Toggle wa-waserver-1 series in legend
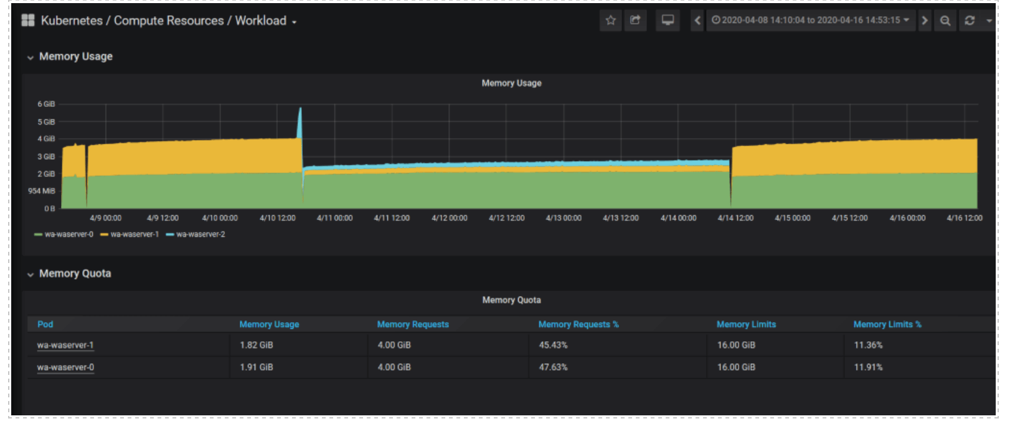Image resolution: width=1020 pixels, height=434 pixels. [x=135, y=234]
